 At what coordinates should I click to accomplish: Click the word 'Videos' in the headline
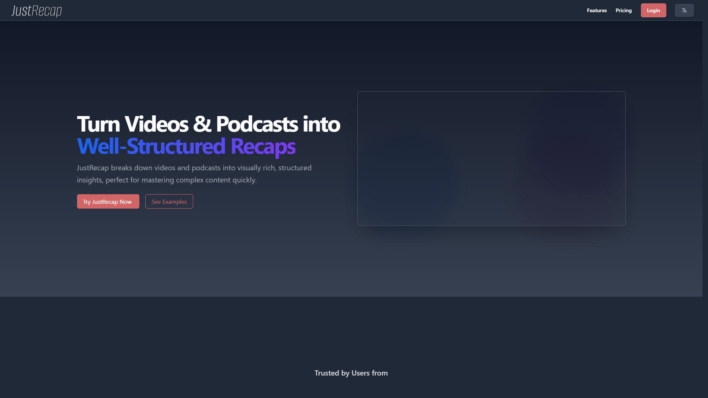[156, 124]
